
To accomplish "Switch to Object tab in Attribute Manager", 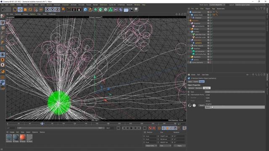I will (202, 82).
